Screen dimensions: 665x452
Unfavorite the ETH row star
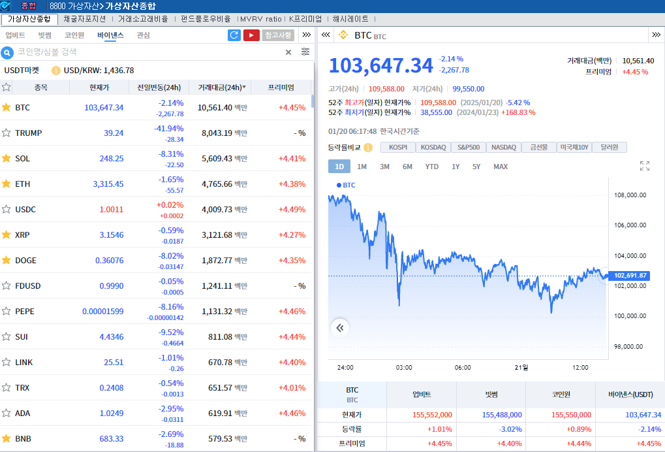click(7, 184)
